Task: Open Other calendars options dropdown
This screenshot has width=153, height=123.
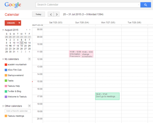Action: (x=29, y=106)
